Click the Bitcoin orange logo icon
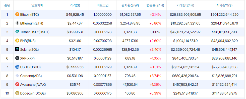246x99 pixels. tap(17, 14)
